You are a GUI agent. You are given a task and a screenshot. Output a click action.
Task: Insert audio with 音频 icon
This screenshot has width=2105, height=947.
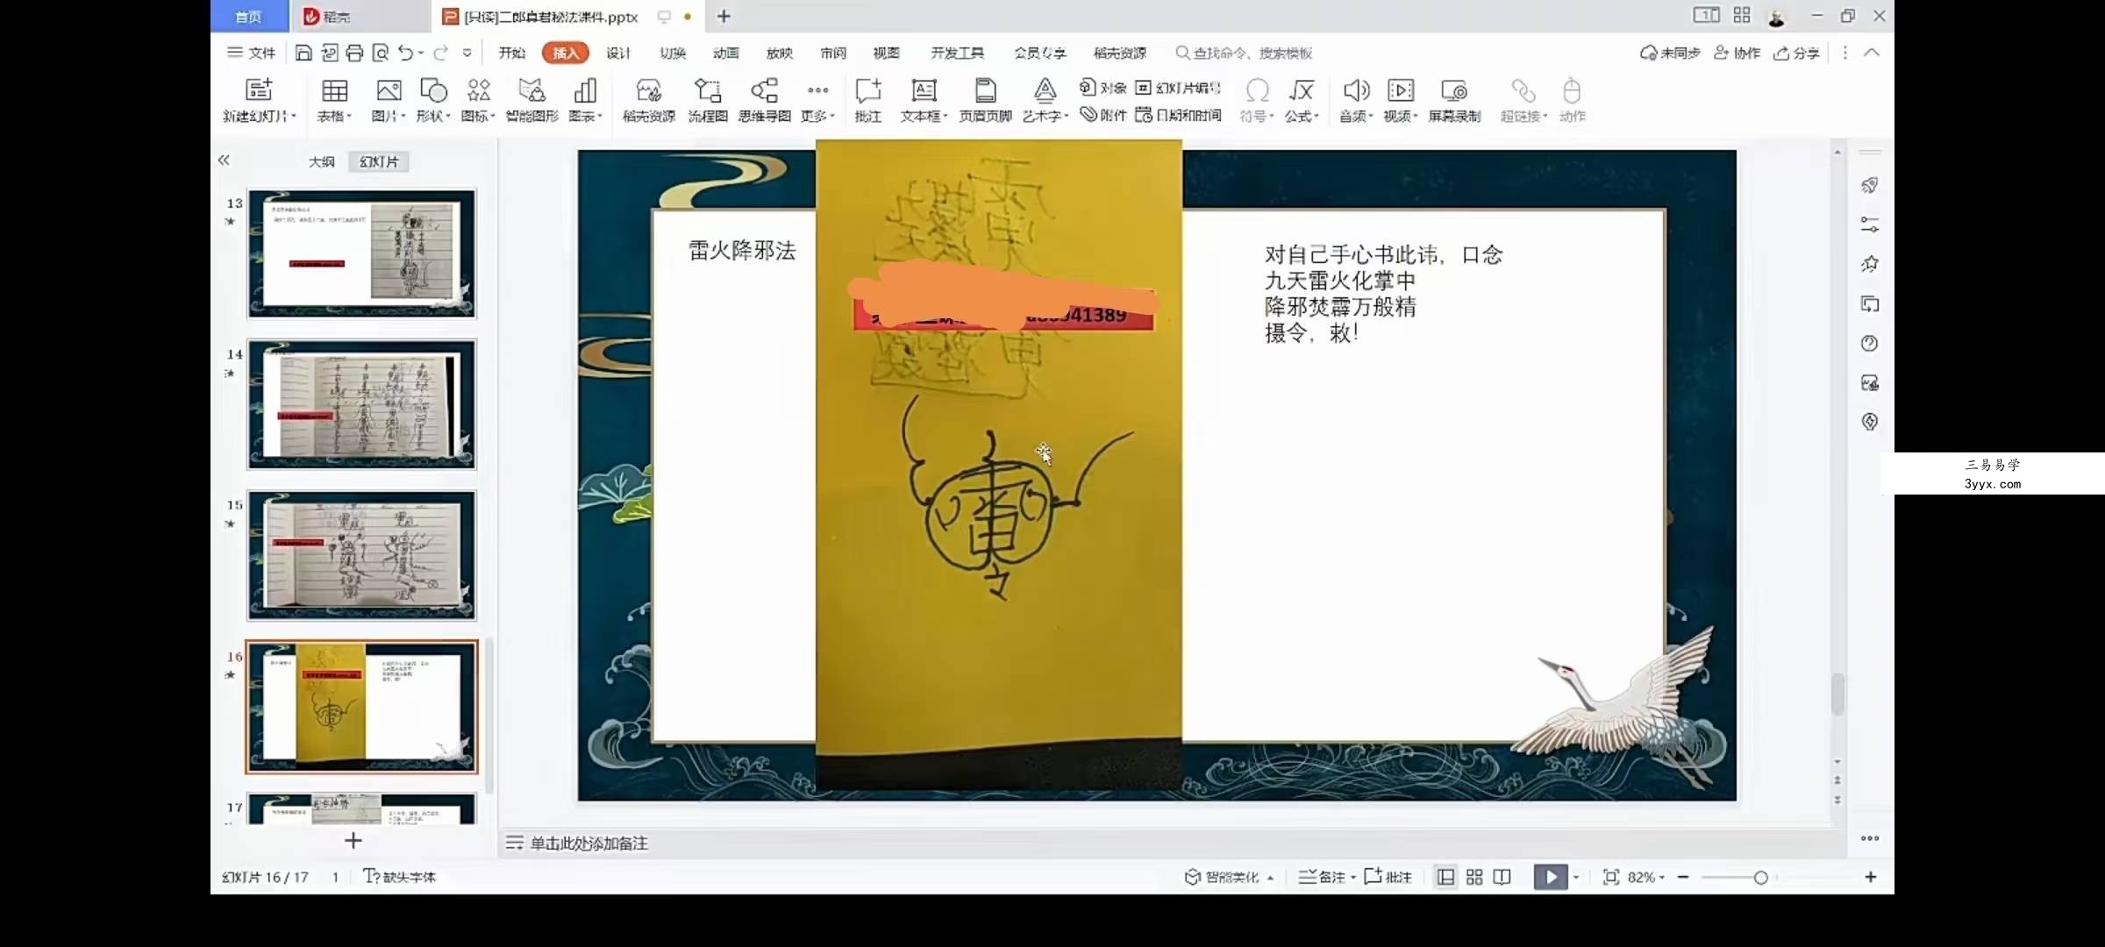click(1356, 100)
